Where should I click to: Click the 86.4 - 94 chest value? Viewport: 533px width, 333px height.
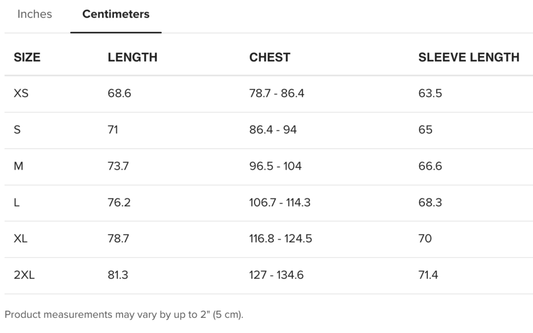pos(273,130)
